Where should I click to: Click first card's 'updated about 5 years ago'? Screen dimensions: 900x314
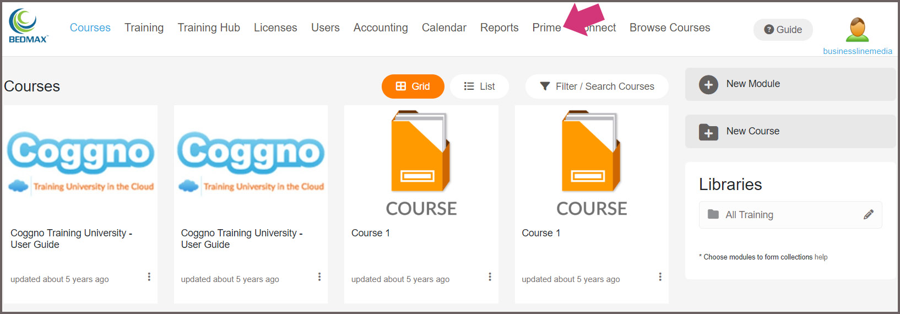59,279
